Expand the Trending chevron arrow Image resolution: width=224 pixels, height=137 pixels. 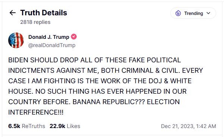click(208, 13)
